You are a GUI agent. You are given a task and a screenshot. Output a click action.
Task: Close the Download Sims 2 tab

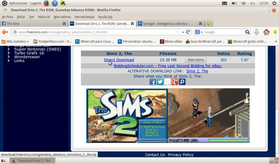tap(132, 24)
